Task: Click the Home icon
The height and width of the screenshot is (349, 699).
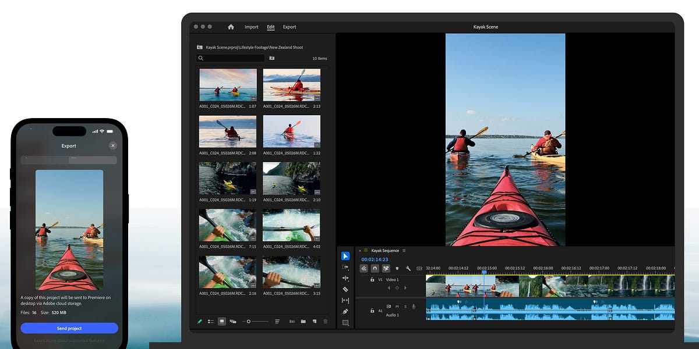Action: (231, 27)
